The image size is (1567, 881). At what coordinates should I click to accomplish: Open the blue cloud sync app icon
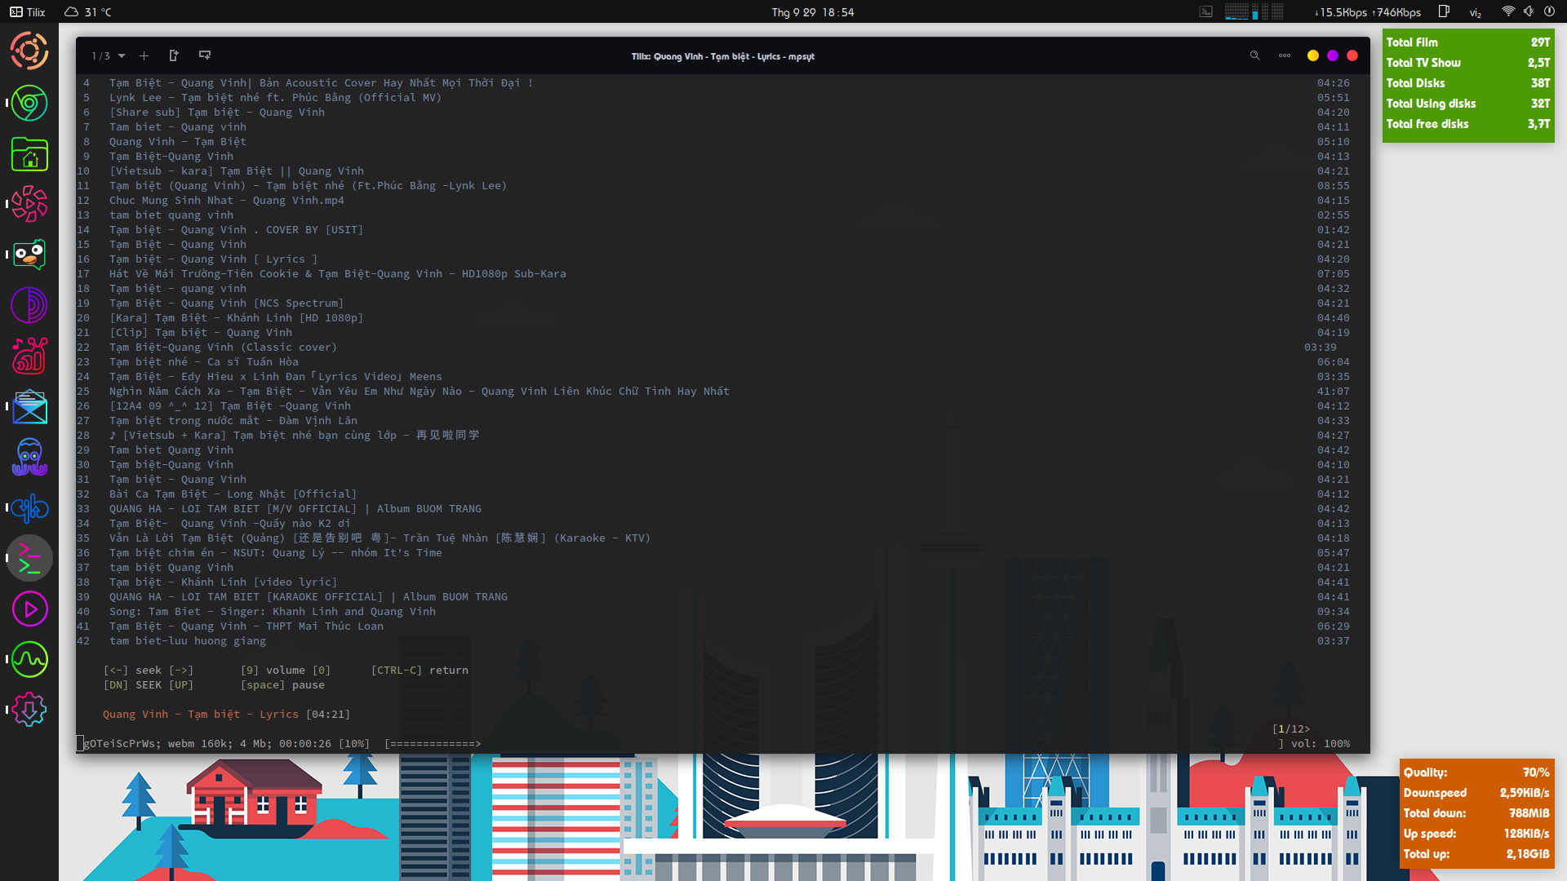[29, 507]
